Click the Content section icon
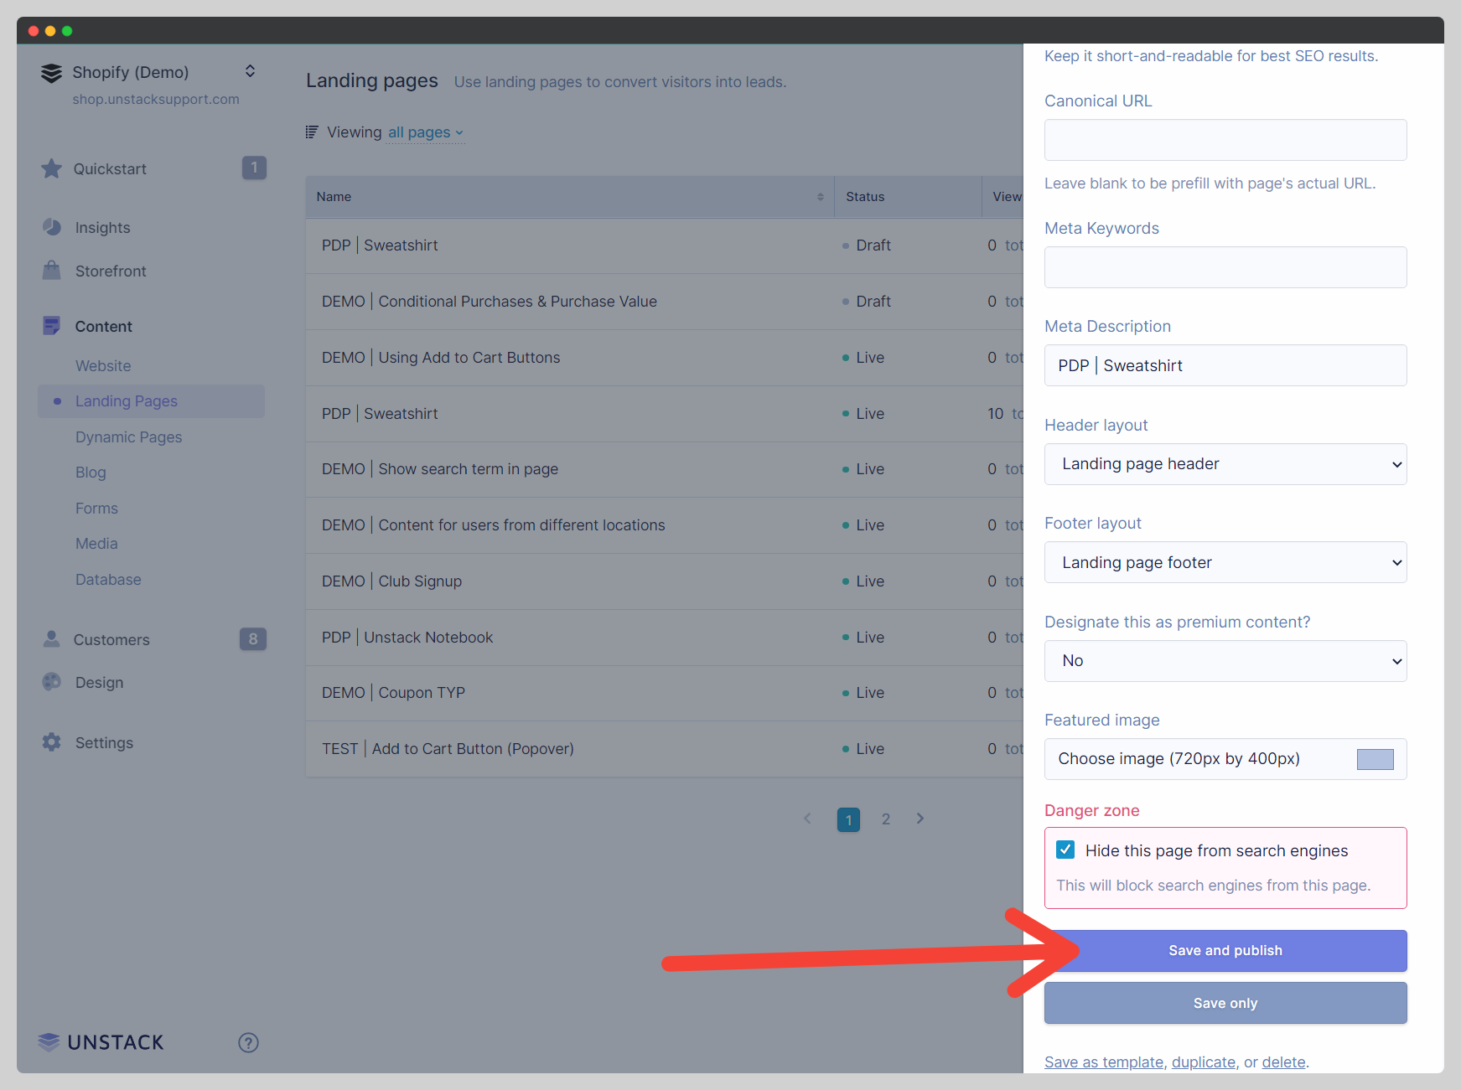 click(52, 326)
